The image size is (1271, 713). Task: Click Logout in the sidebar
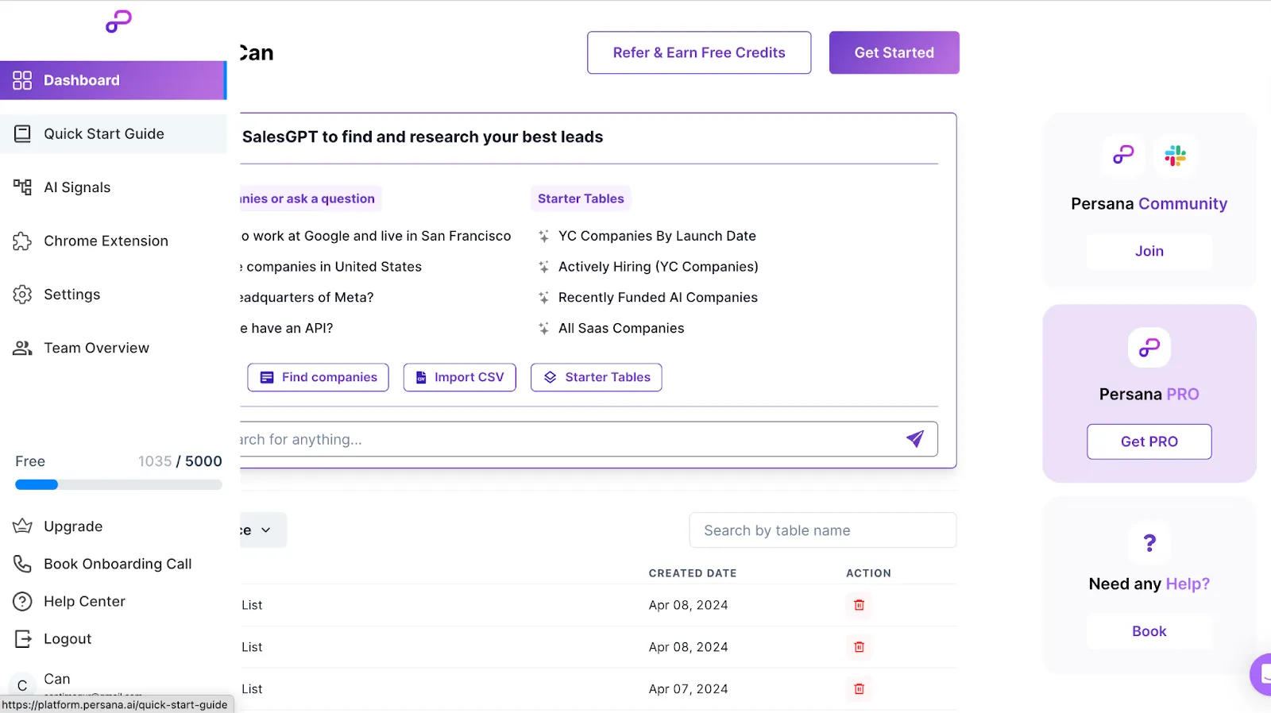[68, 639]
